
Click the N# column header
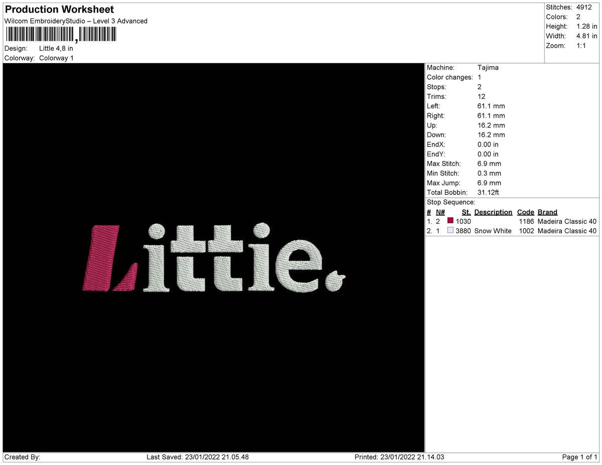click(x=440, y=212)
